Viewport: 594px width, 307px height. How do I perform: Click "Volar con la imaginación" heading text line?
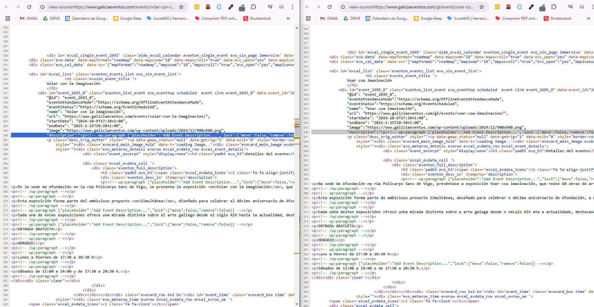tap(74, 84)
